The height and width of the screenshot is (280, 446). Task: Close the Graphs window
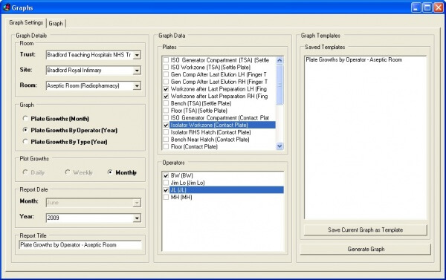tap(438, 7)
